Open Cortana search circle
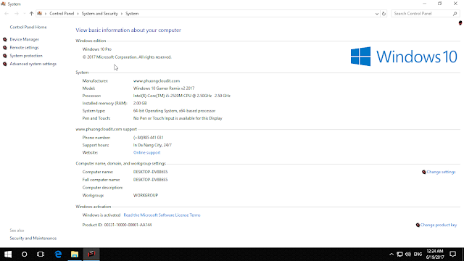The height and width of the screenshot is (261, 464). pyautogui.click(x=24, y=254)
